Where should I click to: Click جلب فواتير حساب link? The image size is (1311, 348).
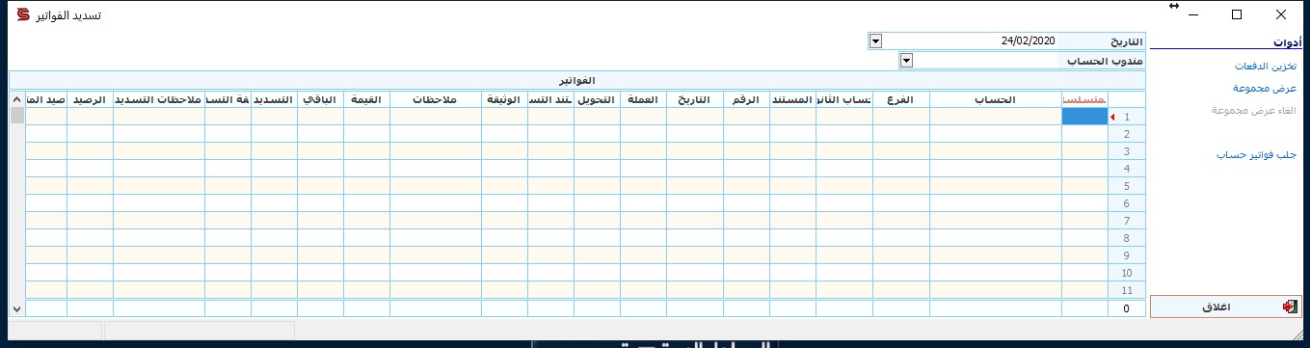[1256, 154]
